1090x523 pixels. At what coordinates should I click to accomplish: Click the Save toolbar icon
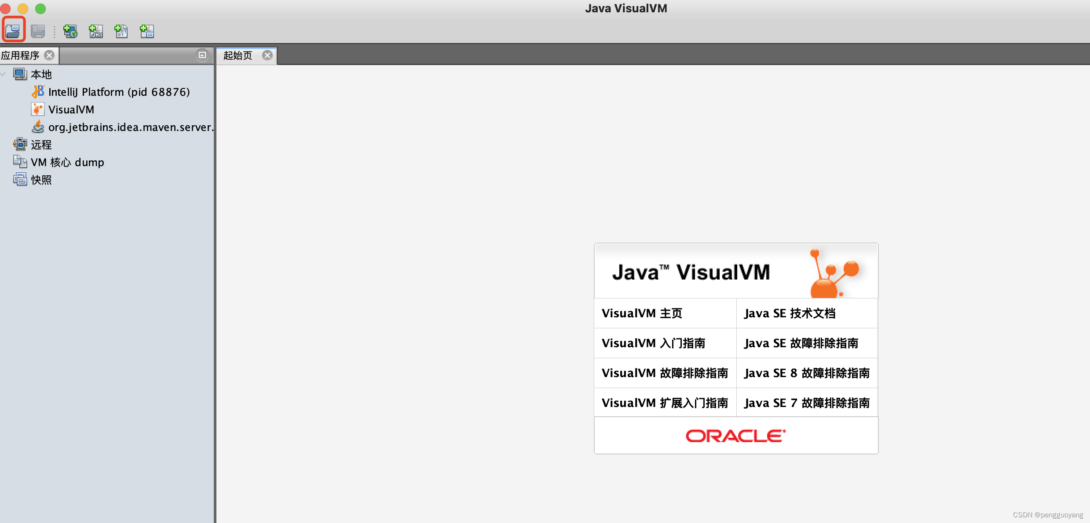click(37, 31)
